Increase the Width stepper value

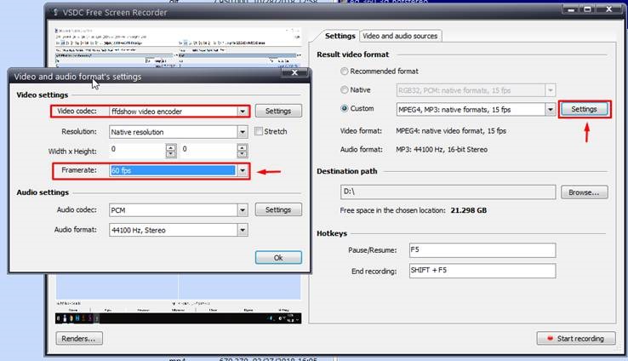171,147
